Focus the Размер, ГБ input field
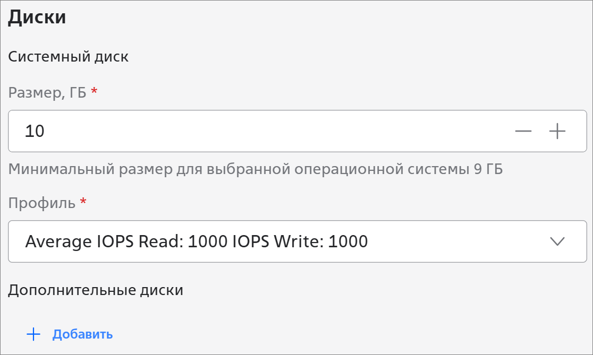 tap(266, 131)
